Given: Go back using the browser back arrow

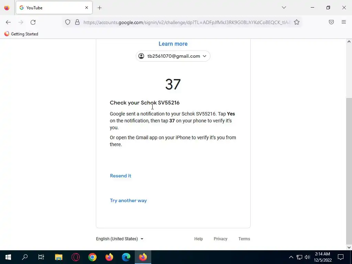Looking at the screenshot, I should tap(8, 22).
